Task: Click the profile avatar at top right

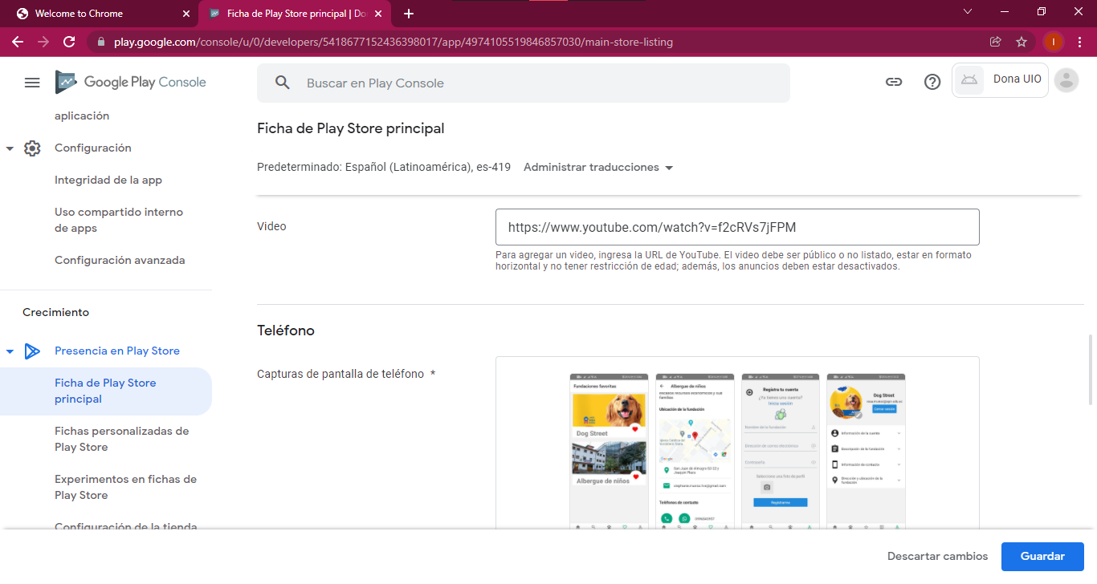Action: point(1066,80)
